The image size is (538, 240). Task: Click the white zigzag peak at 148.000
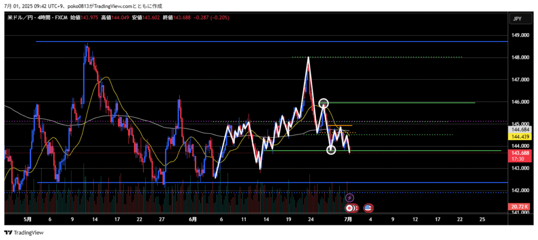(x=308, y=57)
